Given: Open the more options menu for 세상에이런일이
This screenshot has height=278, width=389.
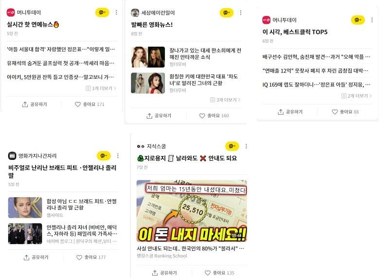Looking at the screenshot, I should (x=240, y=13).
